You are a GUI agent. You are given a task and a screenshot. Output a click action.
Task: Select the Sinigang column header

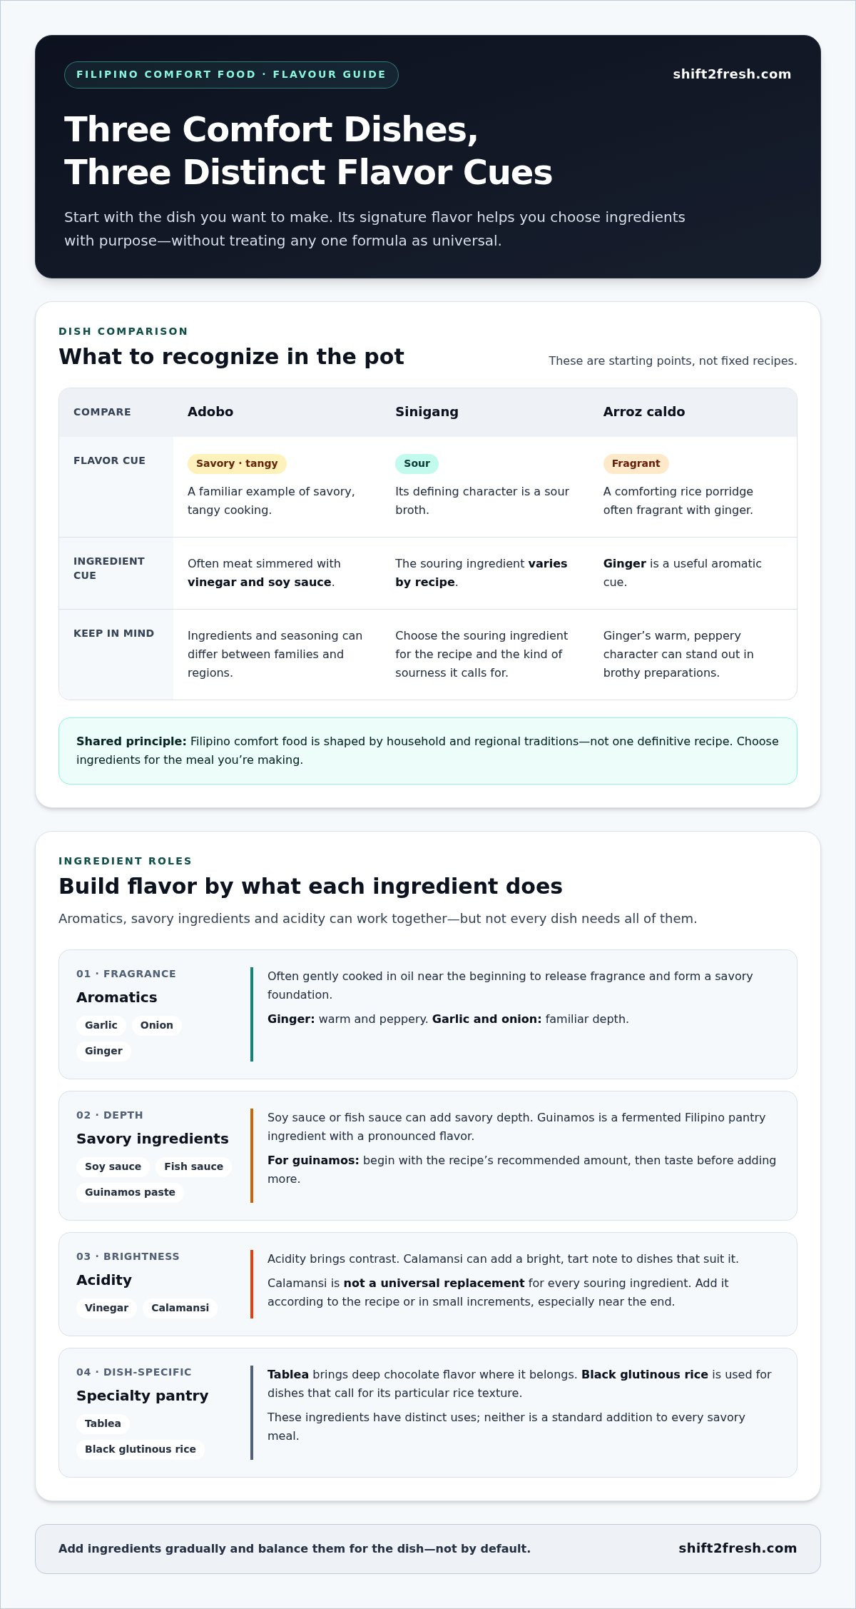tap(427, 412)
